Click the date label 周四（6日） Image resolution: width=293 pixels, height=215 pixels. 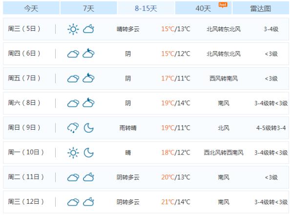point(24,53)
